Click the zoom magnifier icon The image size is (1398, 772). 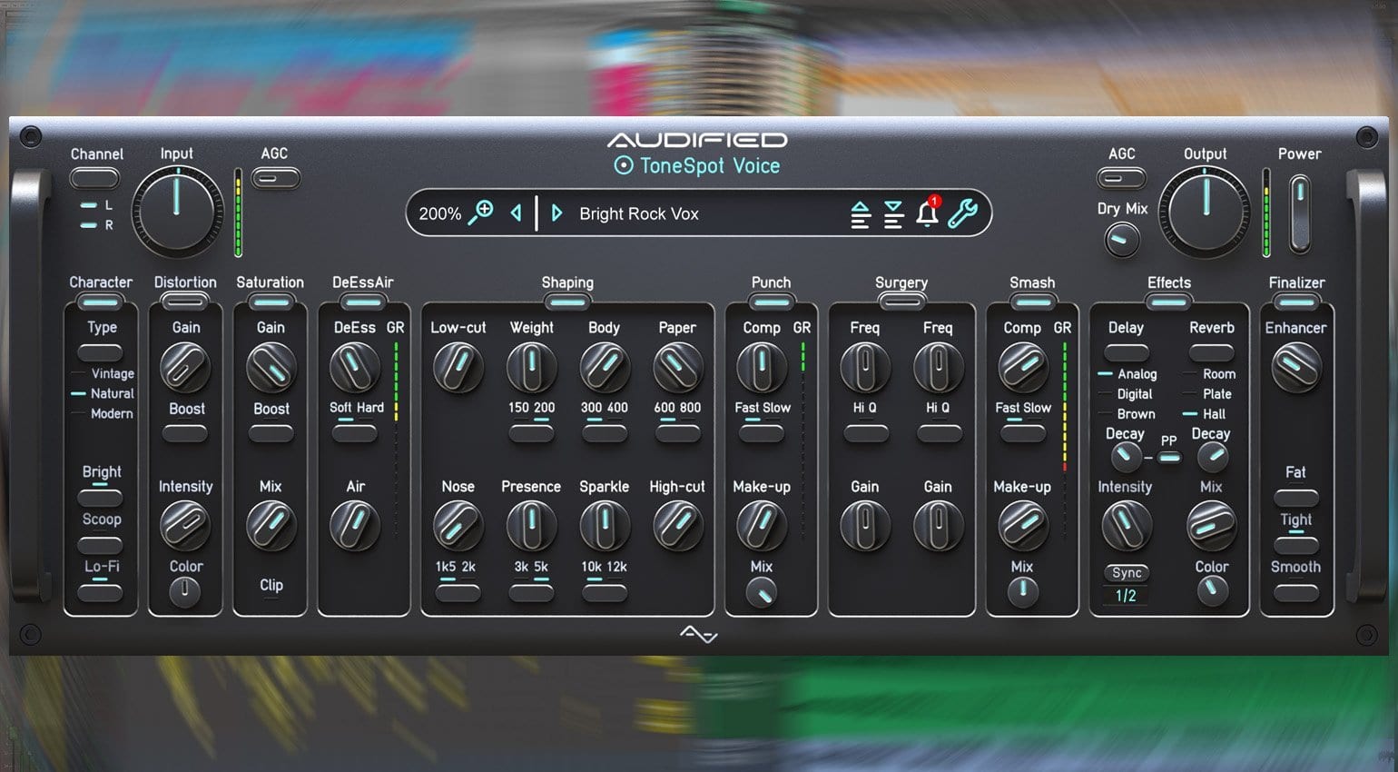[481, 212]
